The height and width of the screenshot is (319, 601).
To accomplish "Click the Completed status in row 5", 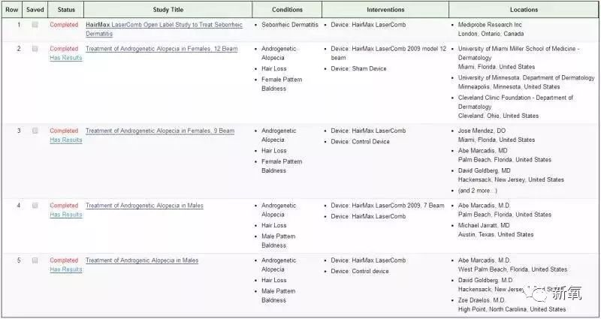I will [64, 260].
